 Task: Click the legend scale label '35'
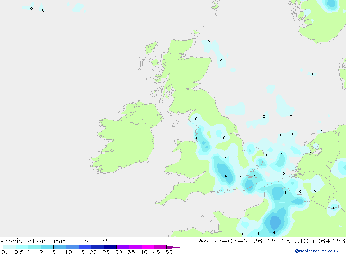131,252
